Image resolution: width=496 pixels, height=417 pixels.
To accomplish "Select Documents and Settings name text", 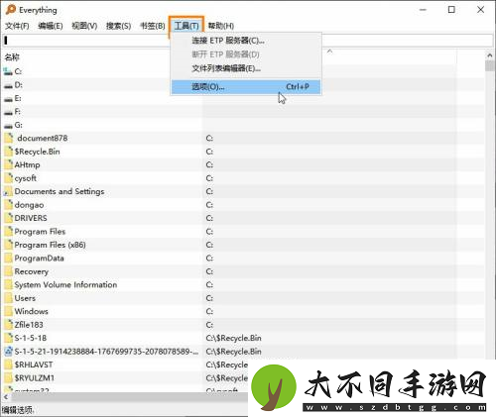I will coord(60,191).
